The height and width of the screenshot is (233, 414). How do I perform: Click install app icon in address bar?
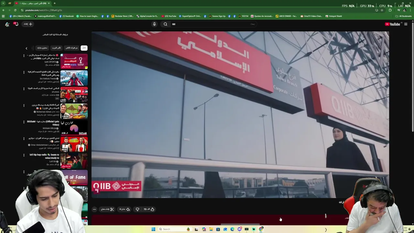pos(376,10)
